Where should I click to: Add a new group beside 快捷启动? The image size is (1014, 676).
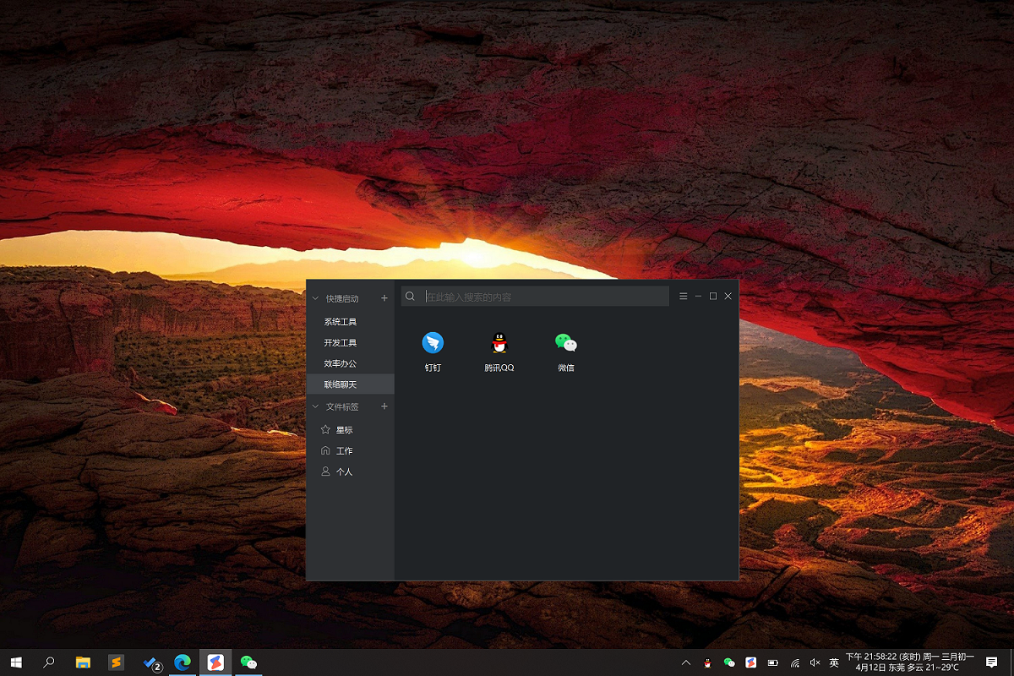tap(384, 298)
